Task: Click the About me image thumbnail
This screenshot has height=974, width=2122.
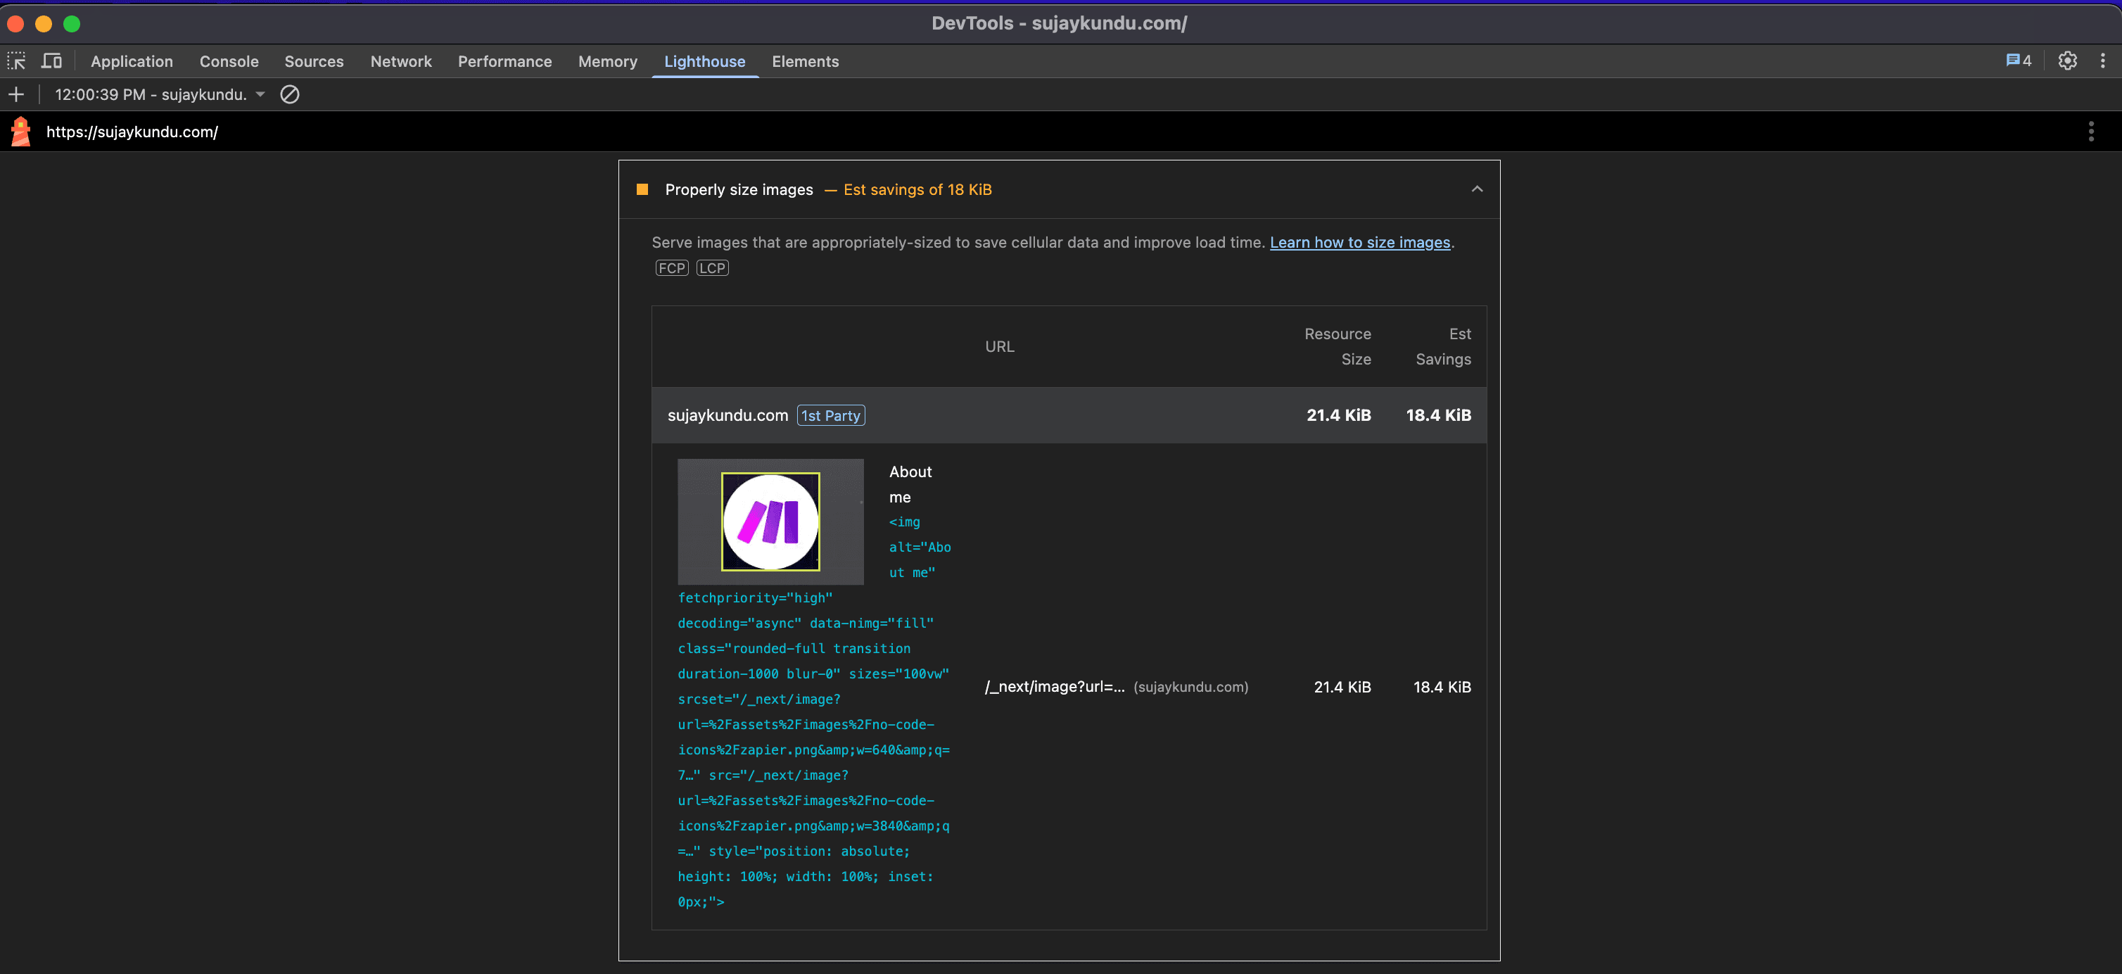Action: 770,521
